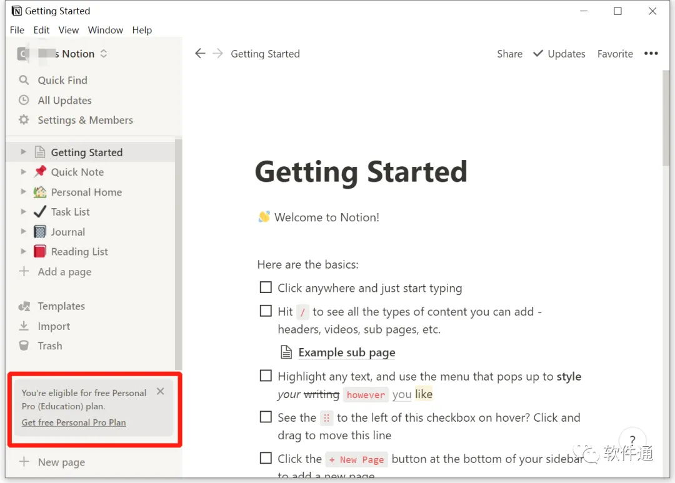675x483 pixels.
Task: Go back with the left arrow
Action: pos(200,53)
